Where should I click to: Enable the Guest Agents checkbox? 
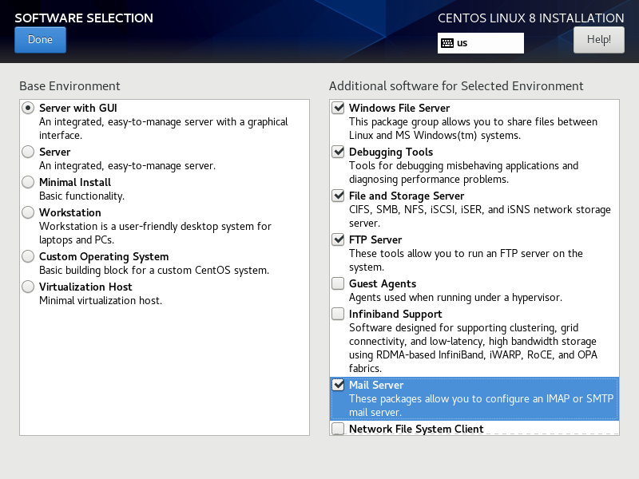pyautogui.click(x=338, y=283)
